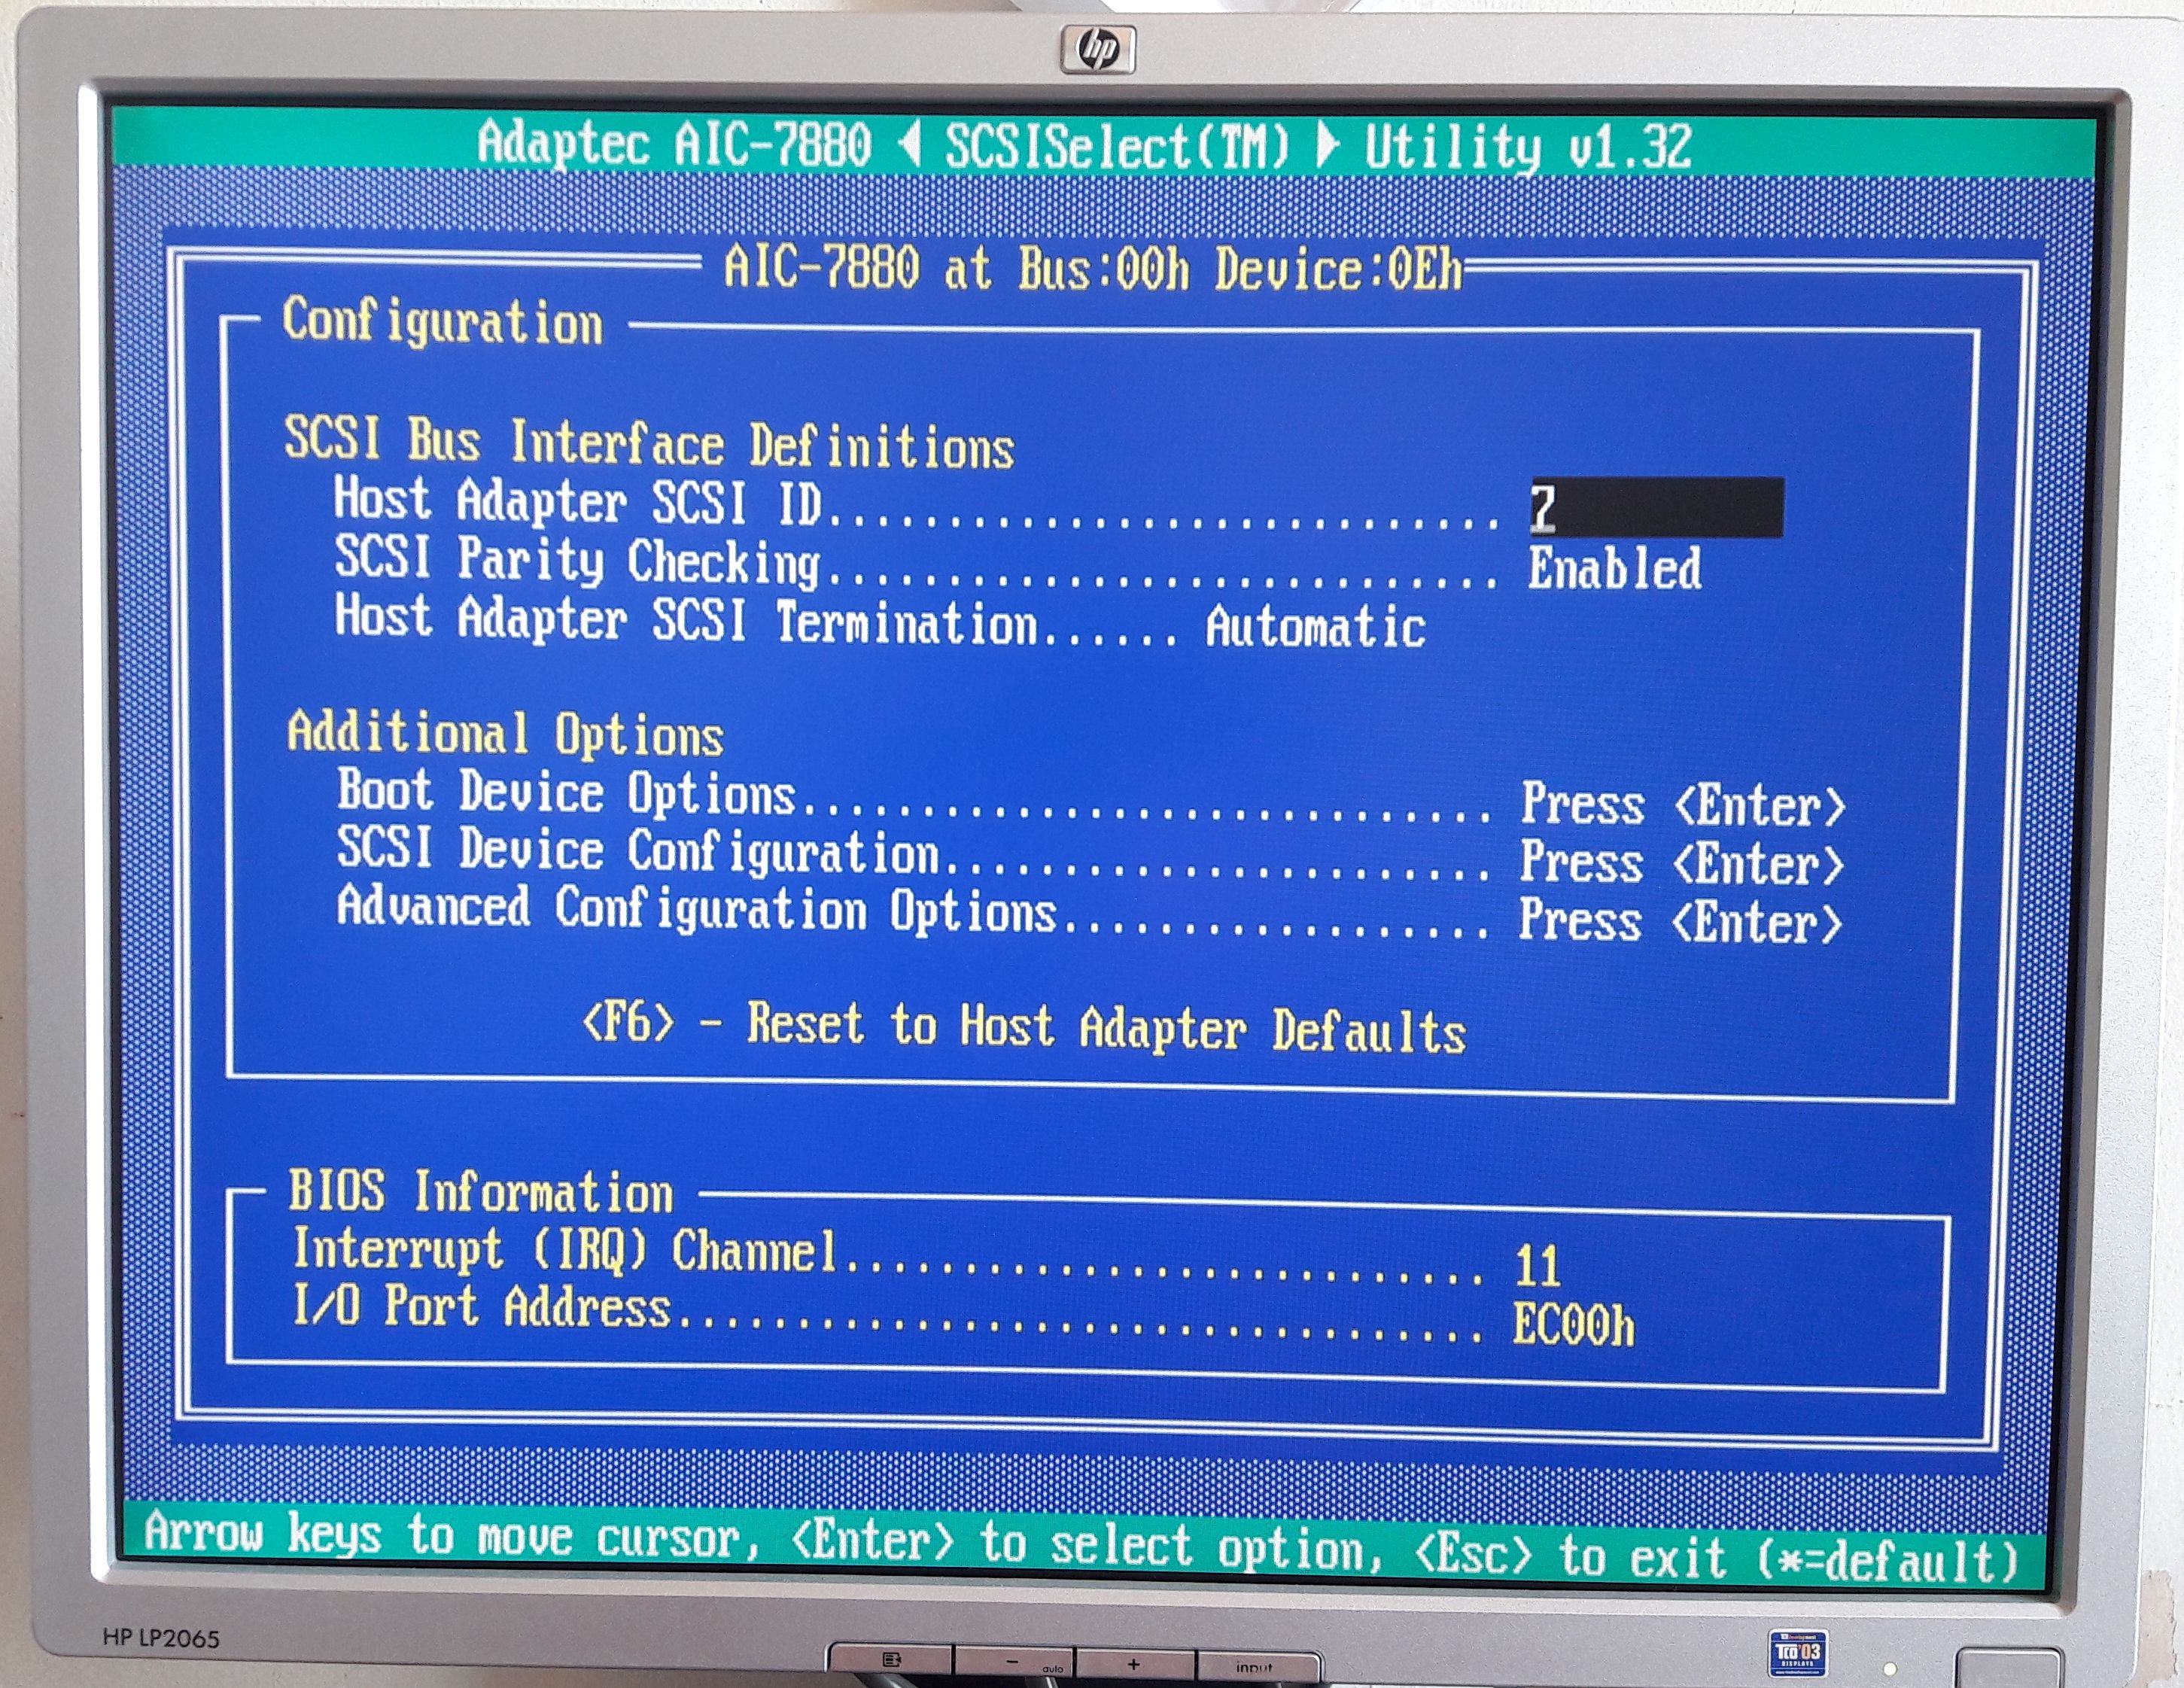Click the HP logo on bezel

[x=1097, y=50]
